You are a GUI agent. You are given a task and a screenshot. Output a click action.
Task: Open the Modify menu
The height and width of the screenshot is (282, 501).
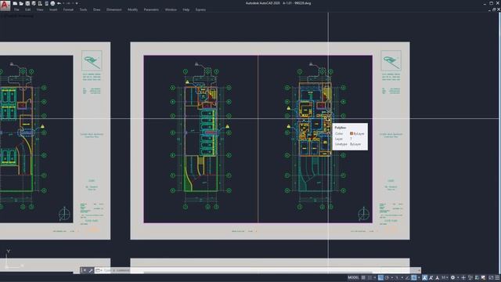click(132, 9)
